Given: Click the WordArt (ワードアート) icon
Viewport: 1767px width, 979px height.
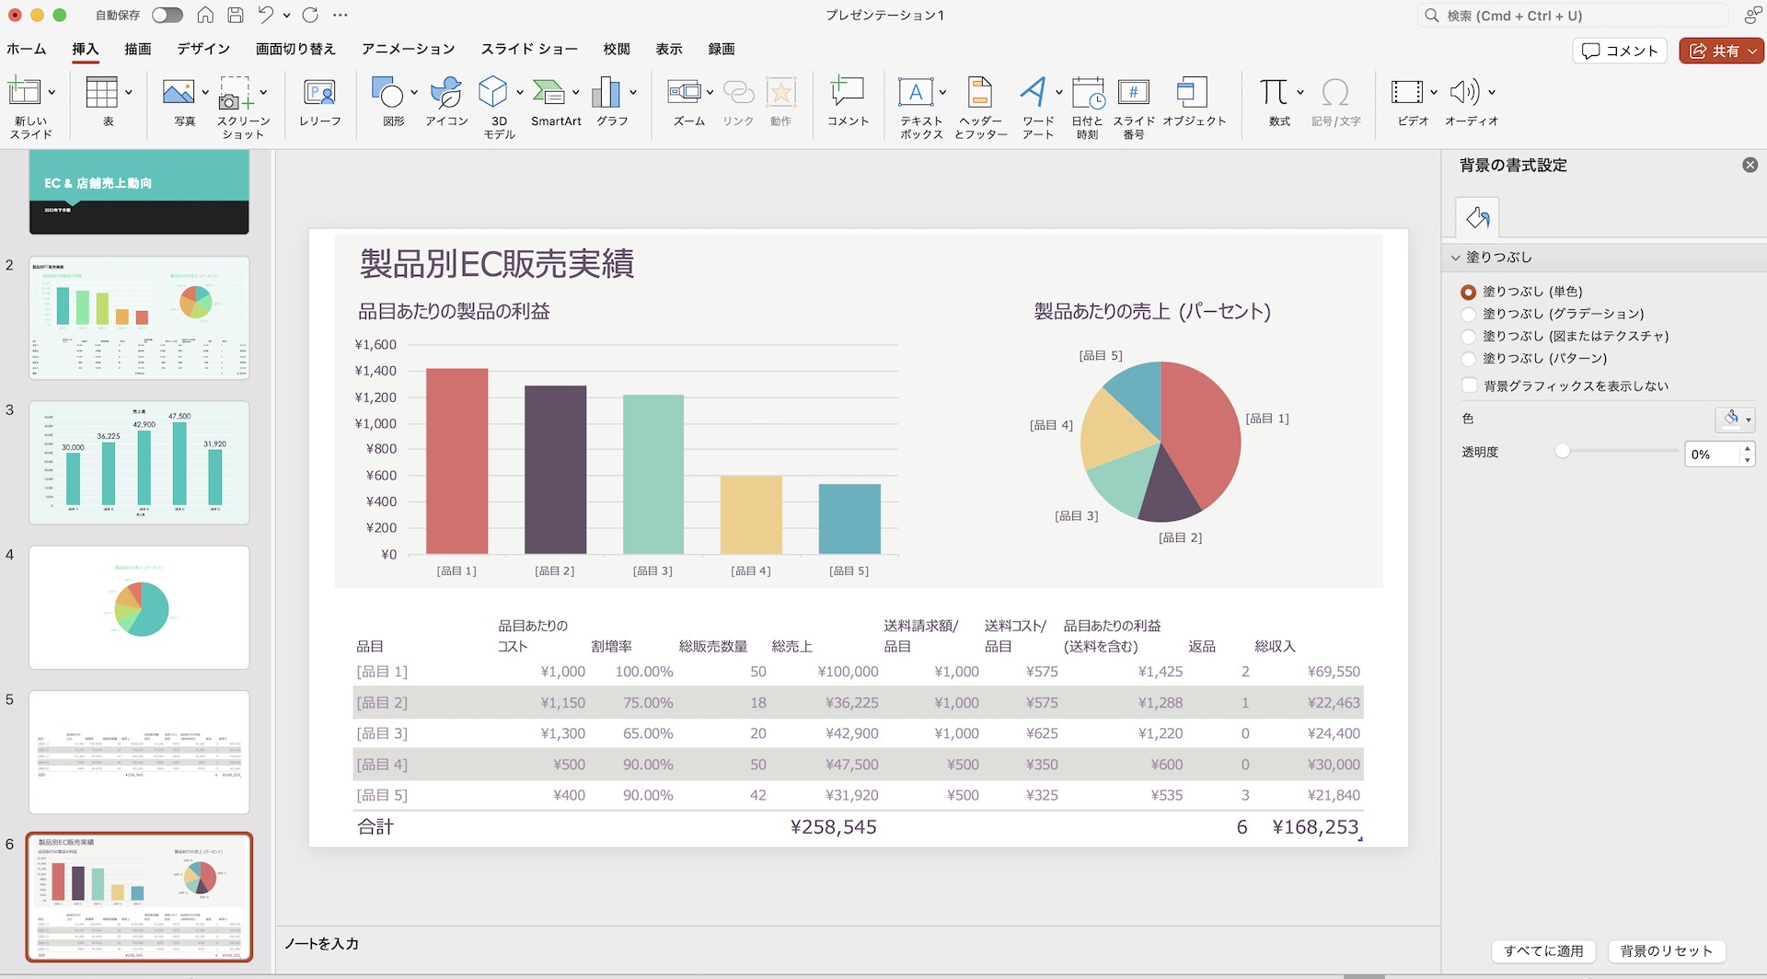Looking at the screenshot, I should click(1033, 92).
